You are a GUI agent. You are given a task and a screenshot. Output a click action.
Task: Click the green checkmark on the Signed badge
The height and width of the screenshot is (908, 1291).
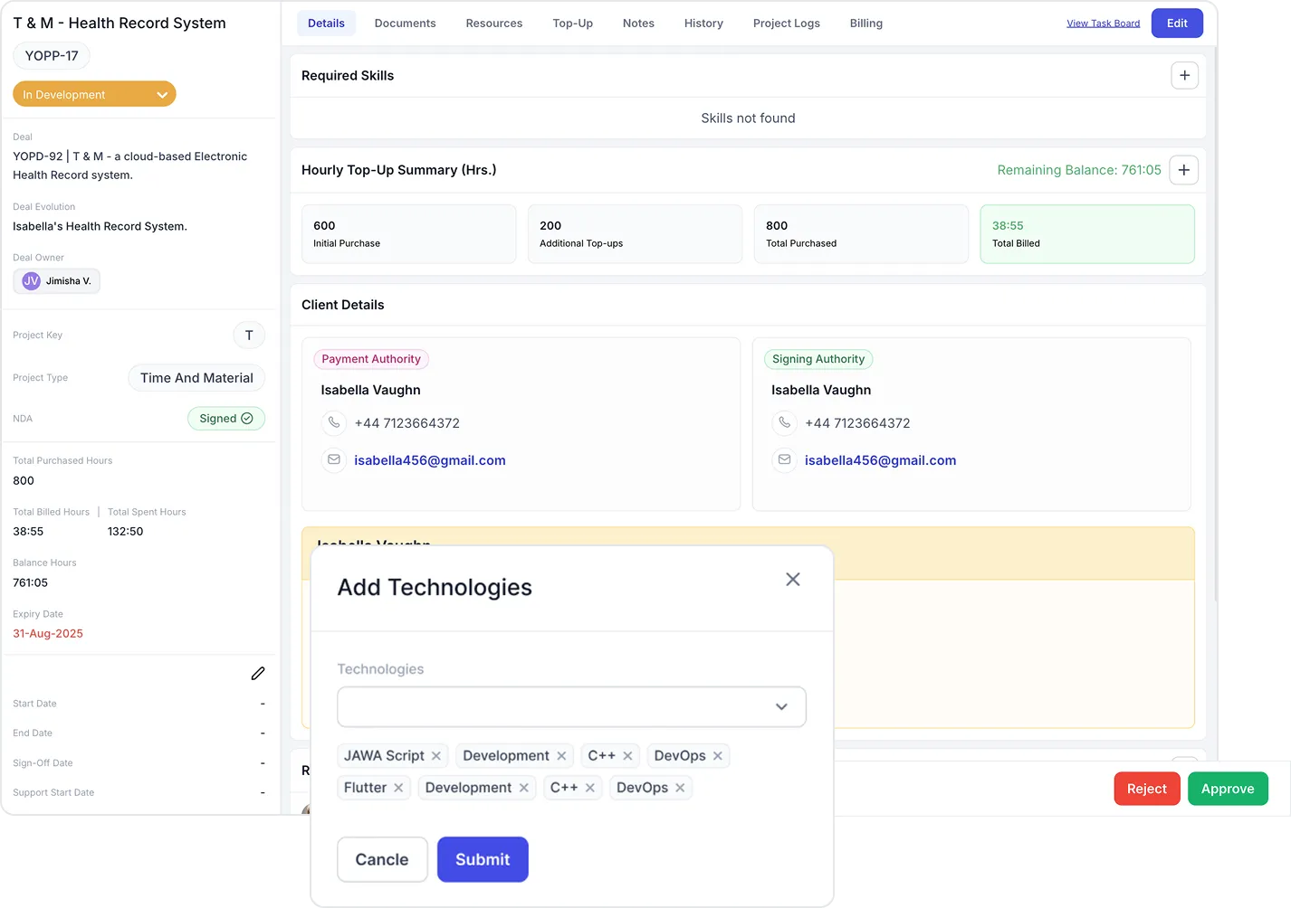click(x=244, y=418)
